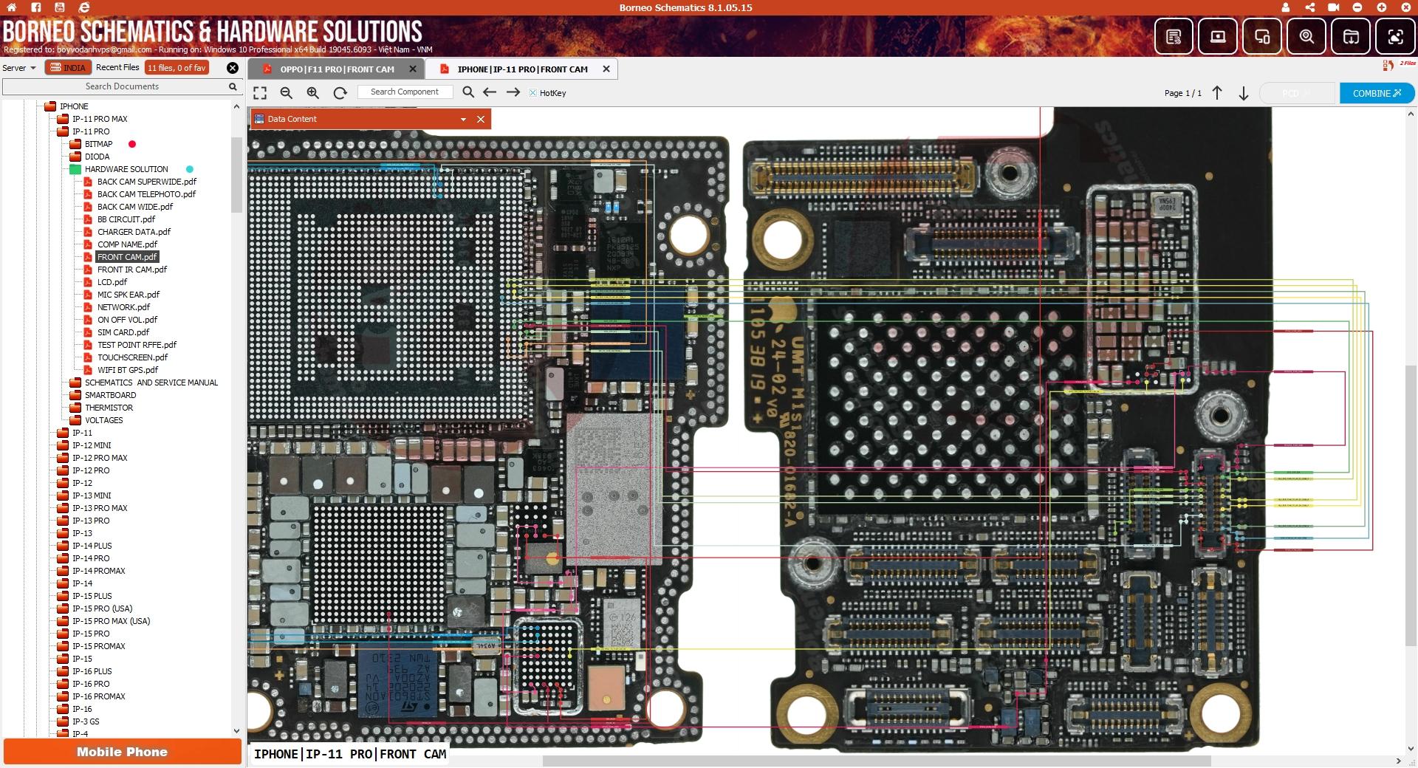Switch to OPPO F11 PRO FRONT CAM tab

click(337, 69)
